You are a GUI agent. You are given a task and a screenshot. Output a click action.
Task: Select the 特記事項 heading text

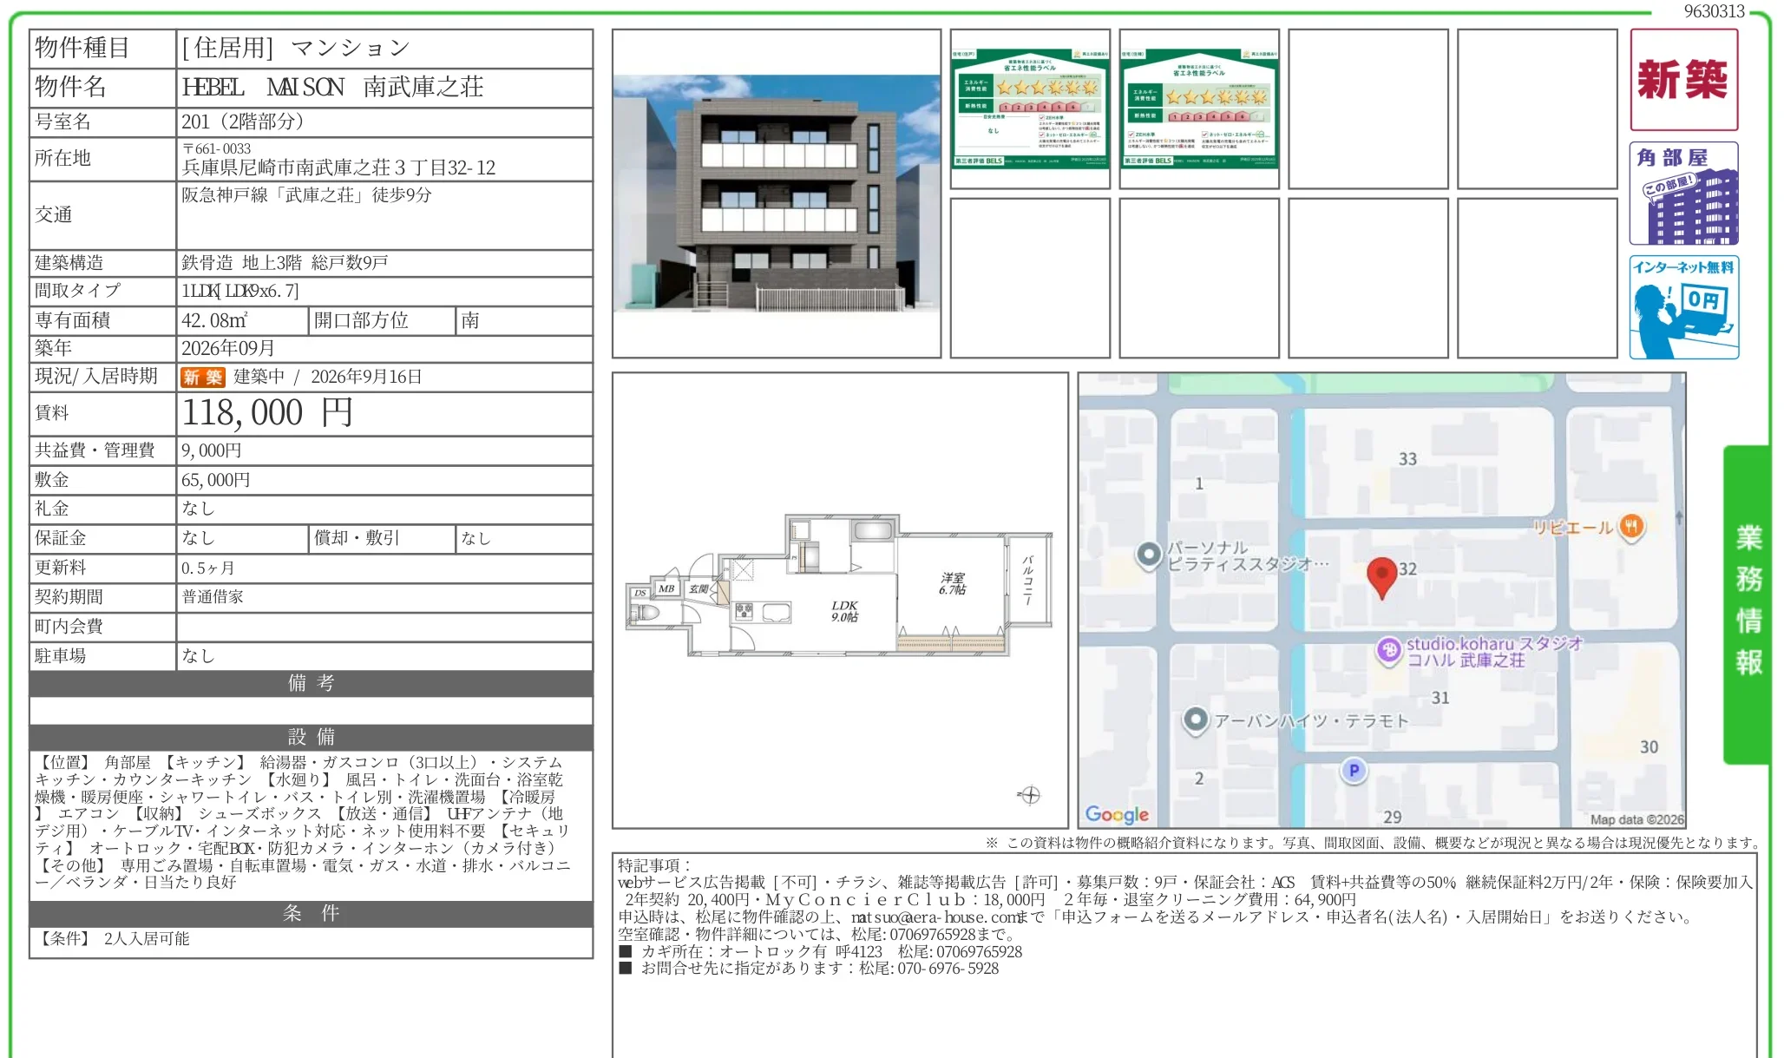click(654, 865)
